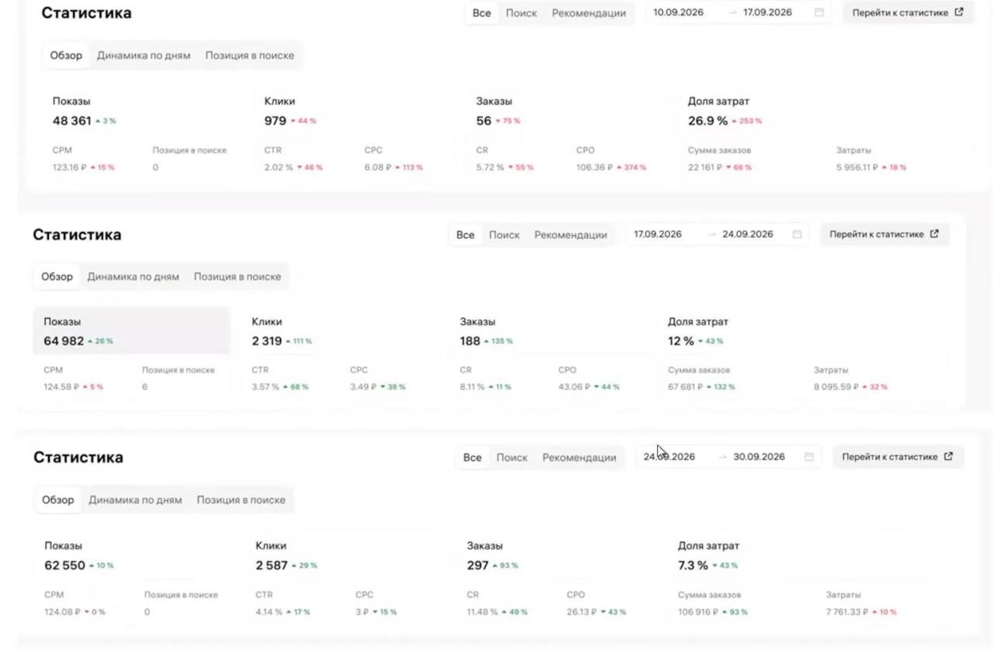
Task: Open the Обзор tab above the 62 550 Показы
Action: [x=58, y=500]
